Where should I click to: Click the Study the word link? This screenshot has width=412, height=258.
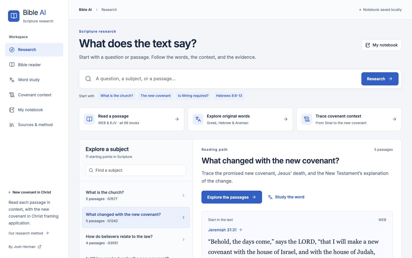(x=286, y=197)
